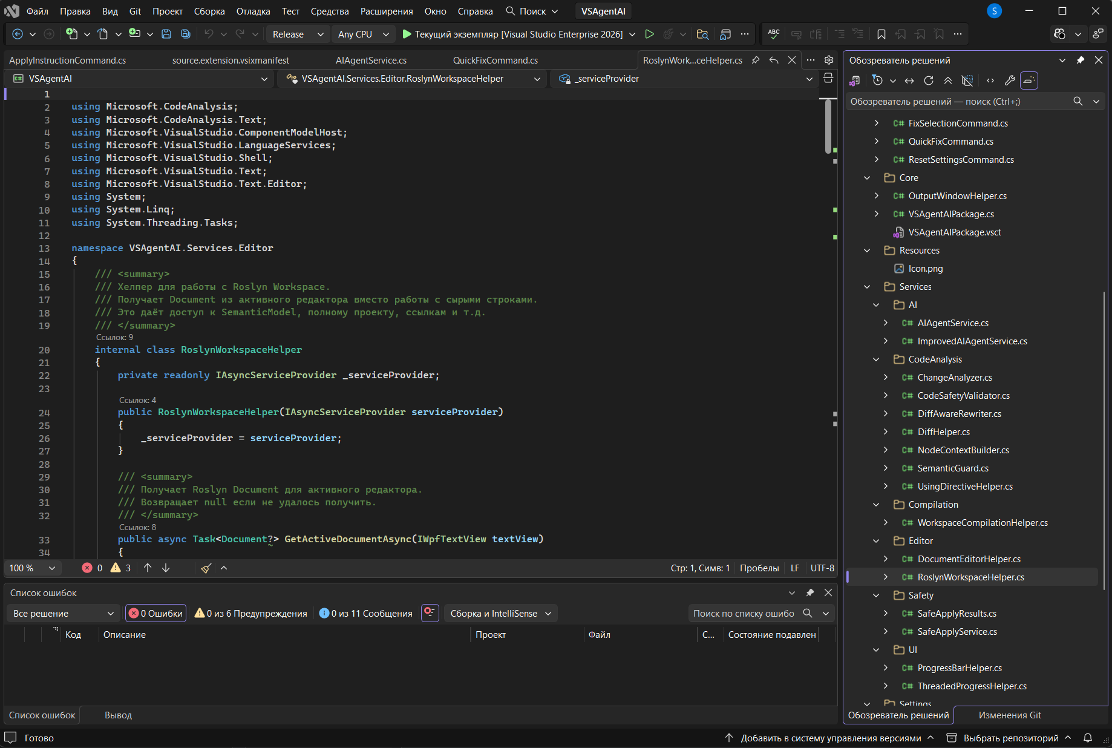Switch to the AIAgentService.cs tab
Screen dimensions: 1112x748
[371, 61]
